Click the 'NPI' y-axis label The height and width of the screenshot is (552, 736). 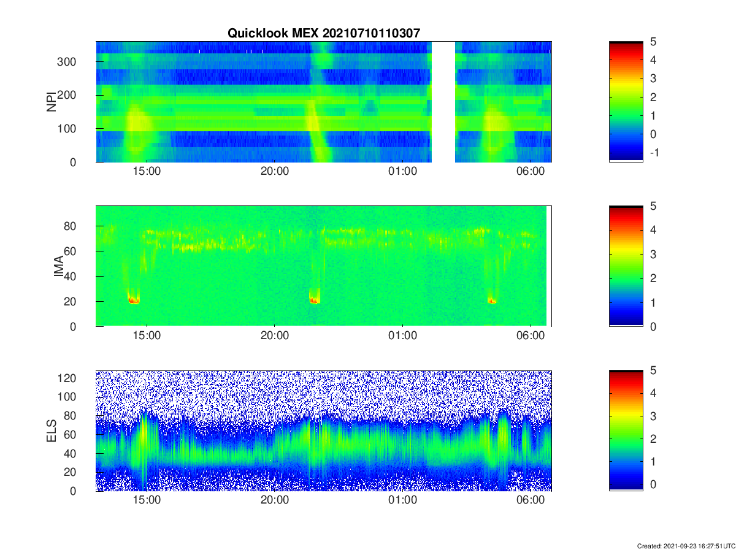coord(52,101)
